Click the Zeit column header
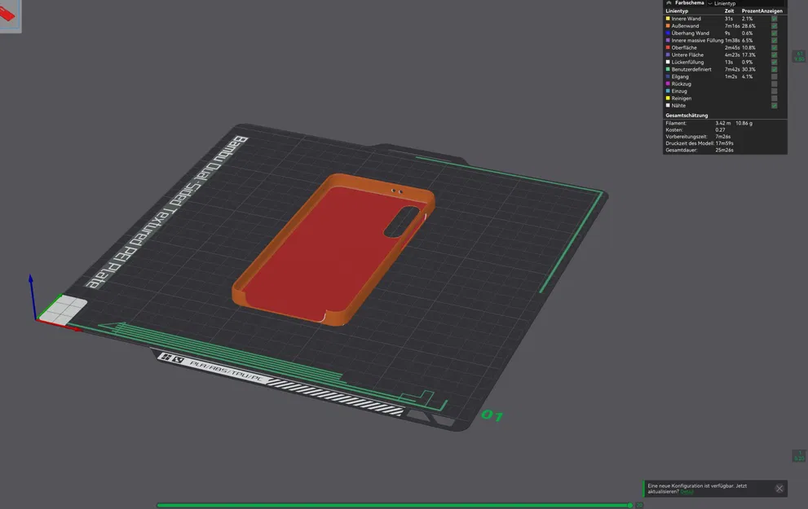 (729, 11)
